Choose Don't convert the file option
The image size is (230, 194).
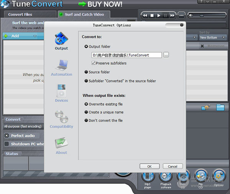tap(103, 120)
